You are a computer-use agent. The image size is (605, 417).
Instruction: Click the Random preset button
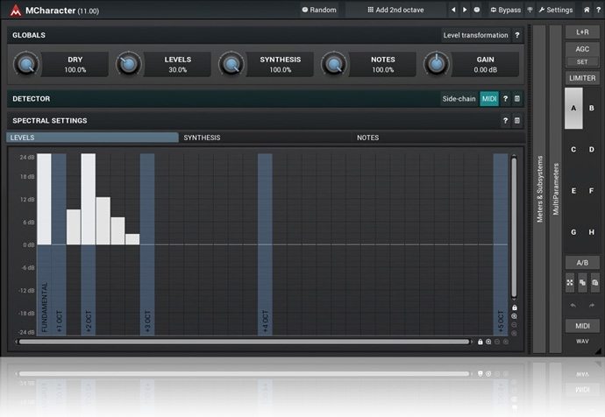[319, 11]
